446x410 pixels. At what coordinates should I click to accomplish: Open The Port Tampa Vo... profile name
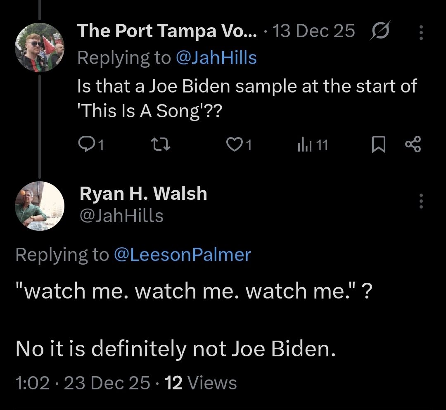[167, 31]
